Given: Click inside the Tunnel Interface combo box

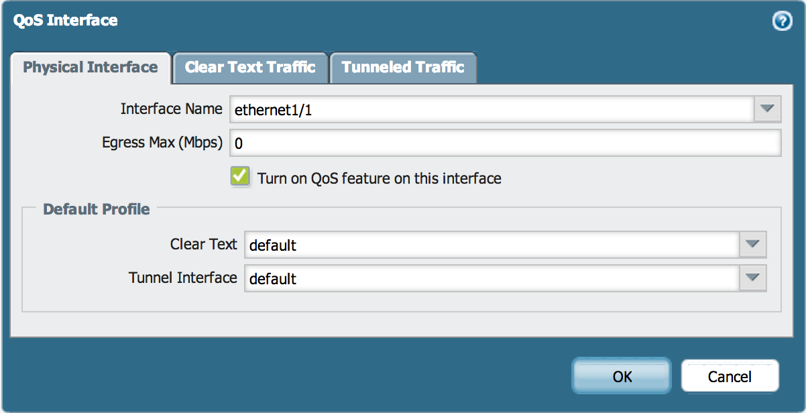Looking at the screenshot, I should coord(469,278).
